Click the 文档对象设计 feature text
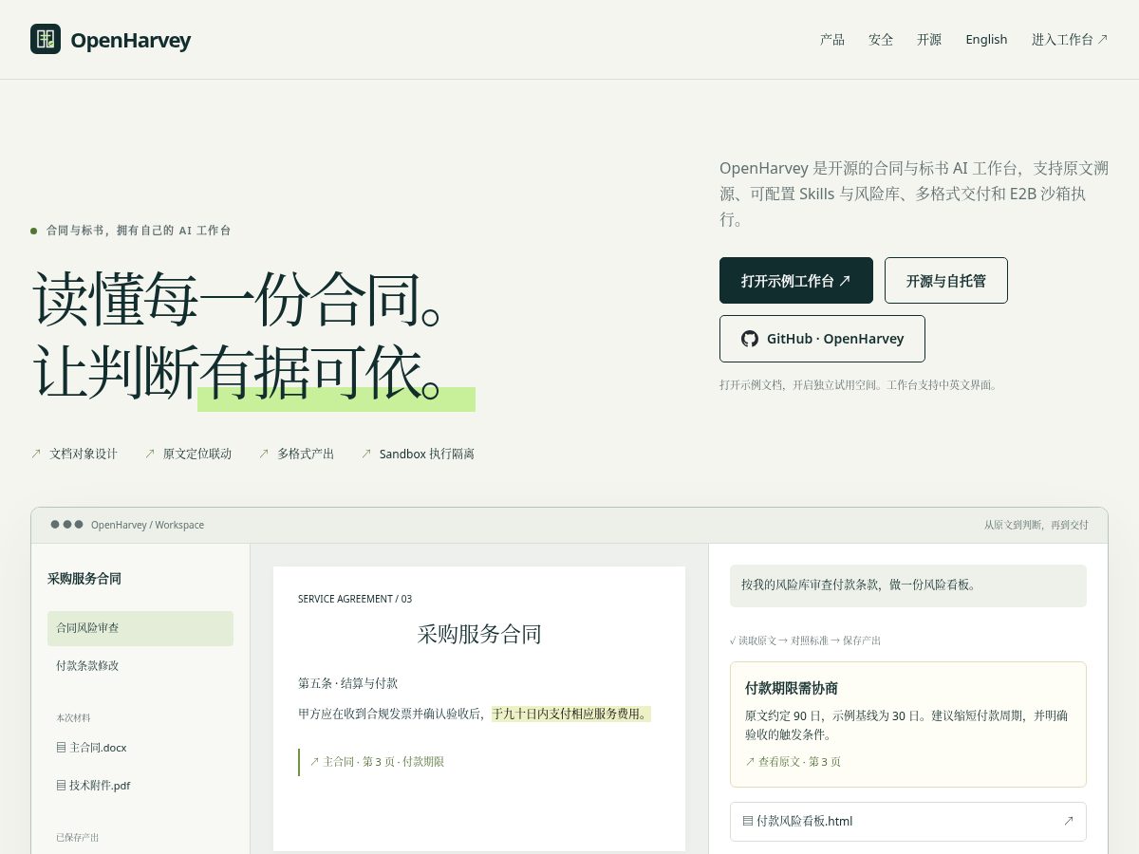Image resolution: width=1139 pixels, height=854 pixels. point(84,454)
